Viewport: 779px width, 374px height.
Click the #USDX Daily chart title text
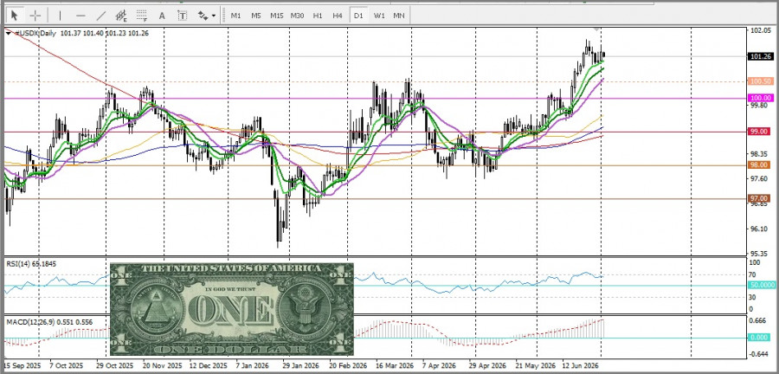[35, 33]
